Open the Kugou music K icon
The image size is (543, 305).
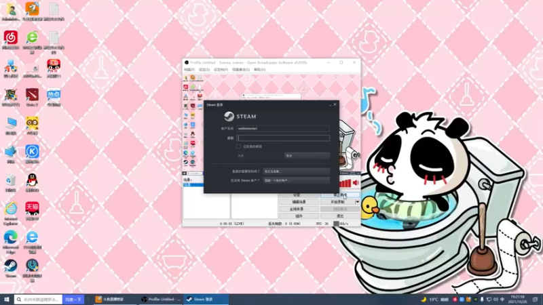[32, 151]
